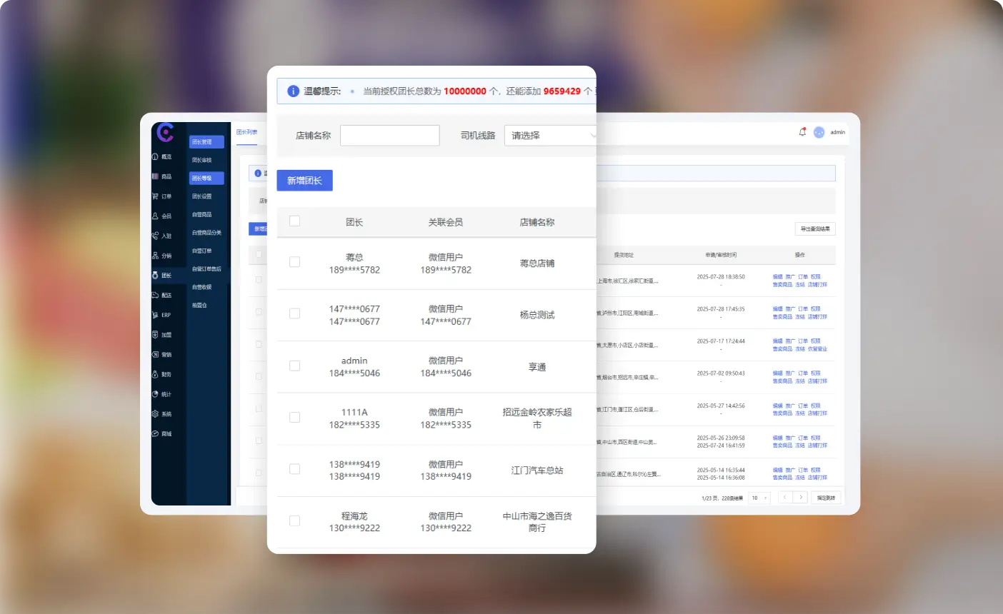
Task: Expand the page size dropdown showing 10
Action: [759, 498]
